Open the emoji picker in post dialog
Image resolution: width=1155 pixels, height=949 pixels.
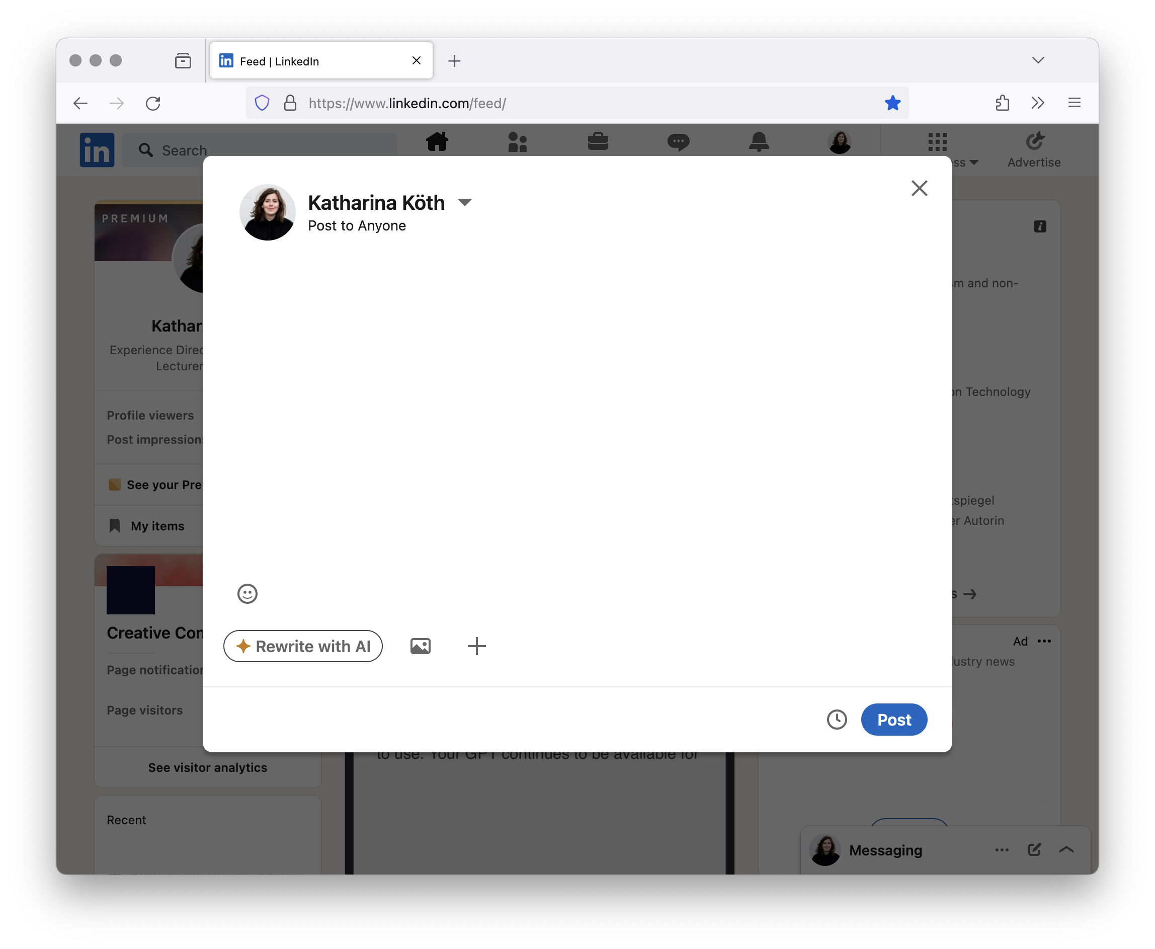coord(247,594)
